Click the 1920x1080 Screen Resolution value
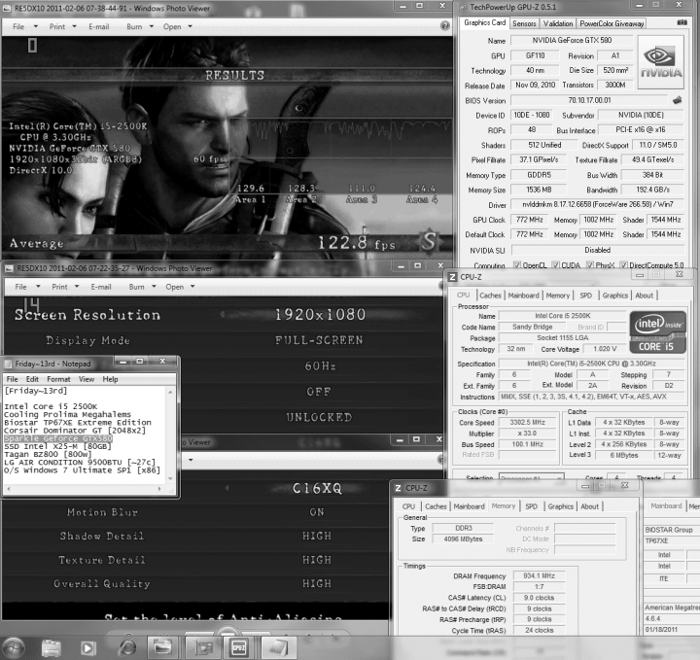700x660 pixels. (320, 314)
